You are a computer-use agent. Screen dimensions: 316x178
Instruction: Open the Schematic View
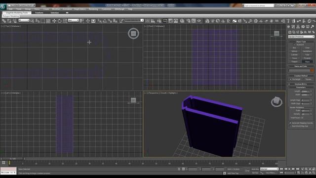coord(176,21)
